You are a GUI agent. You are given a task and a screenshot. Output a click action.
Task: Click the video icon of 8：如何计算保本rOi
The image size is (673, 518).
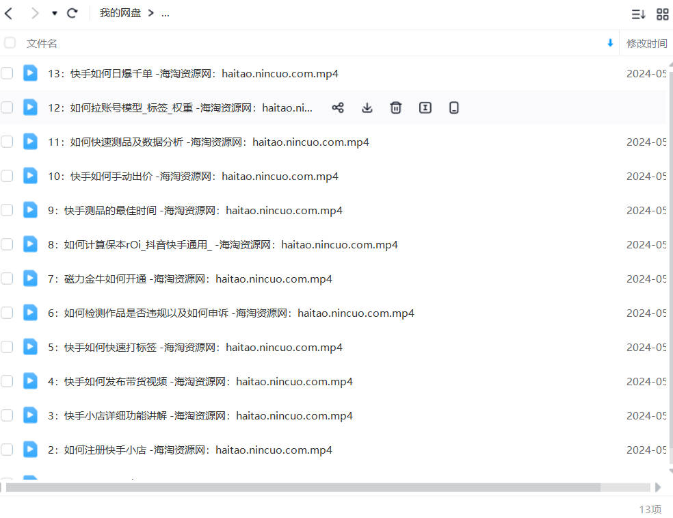click(30, 244)
